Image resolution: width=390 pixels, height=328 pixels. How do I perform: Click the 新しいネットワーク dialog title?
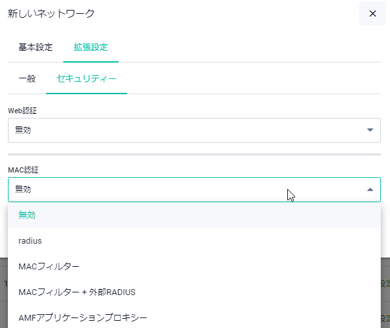51,13
